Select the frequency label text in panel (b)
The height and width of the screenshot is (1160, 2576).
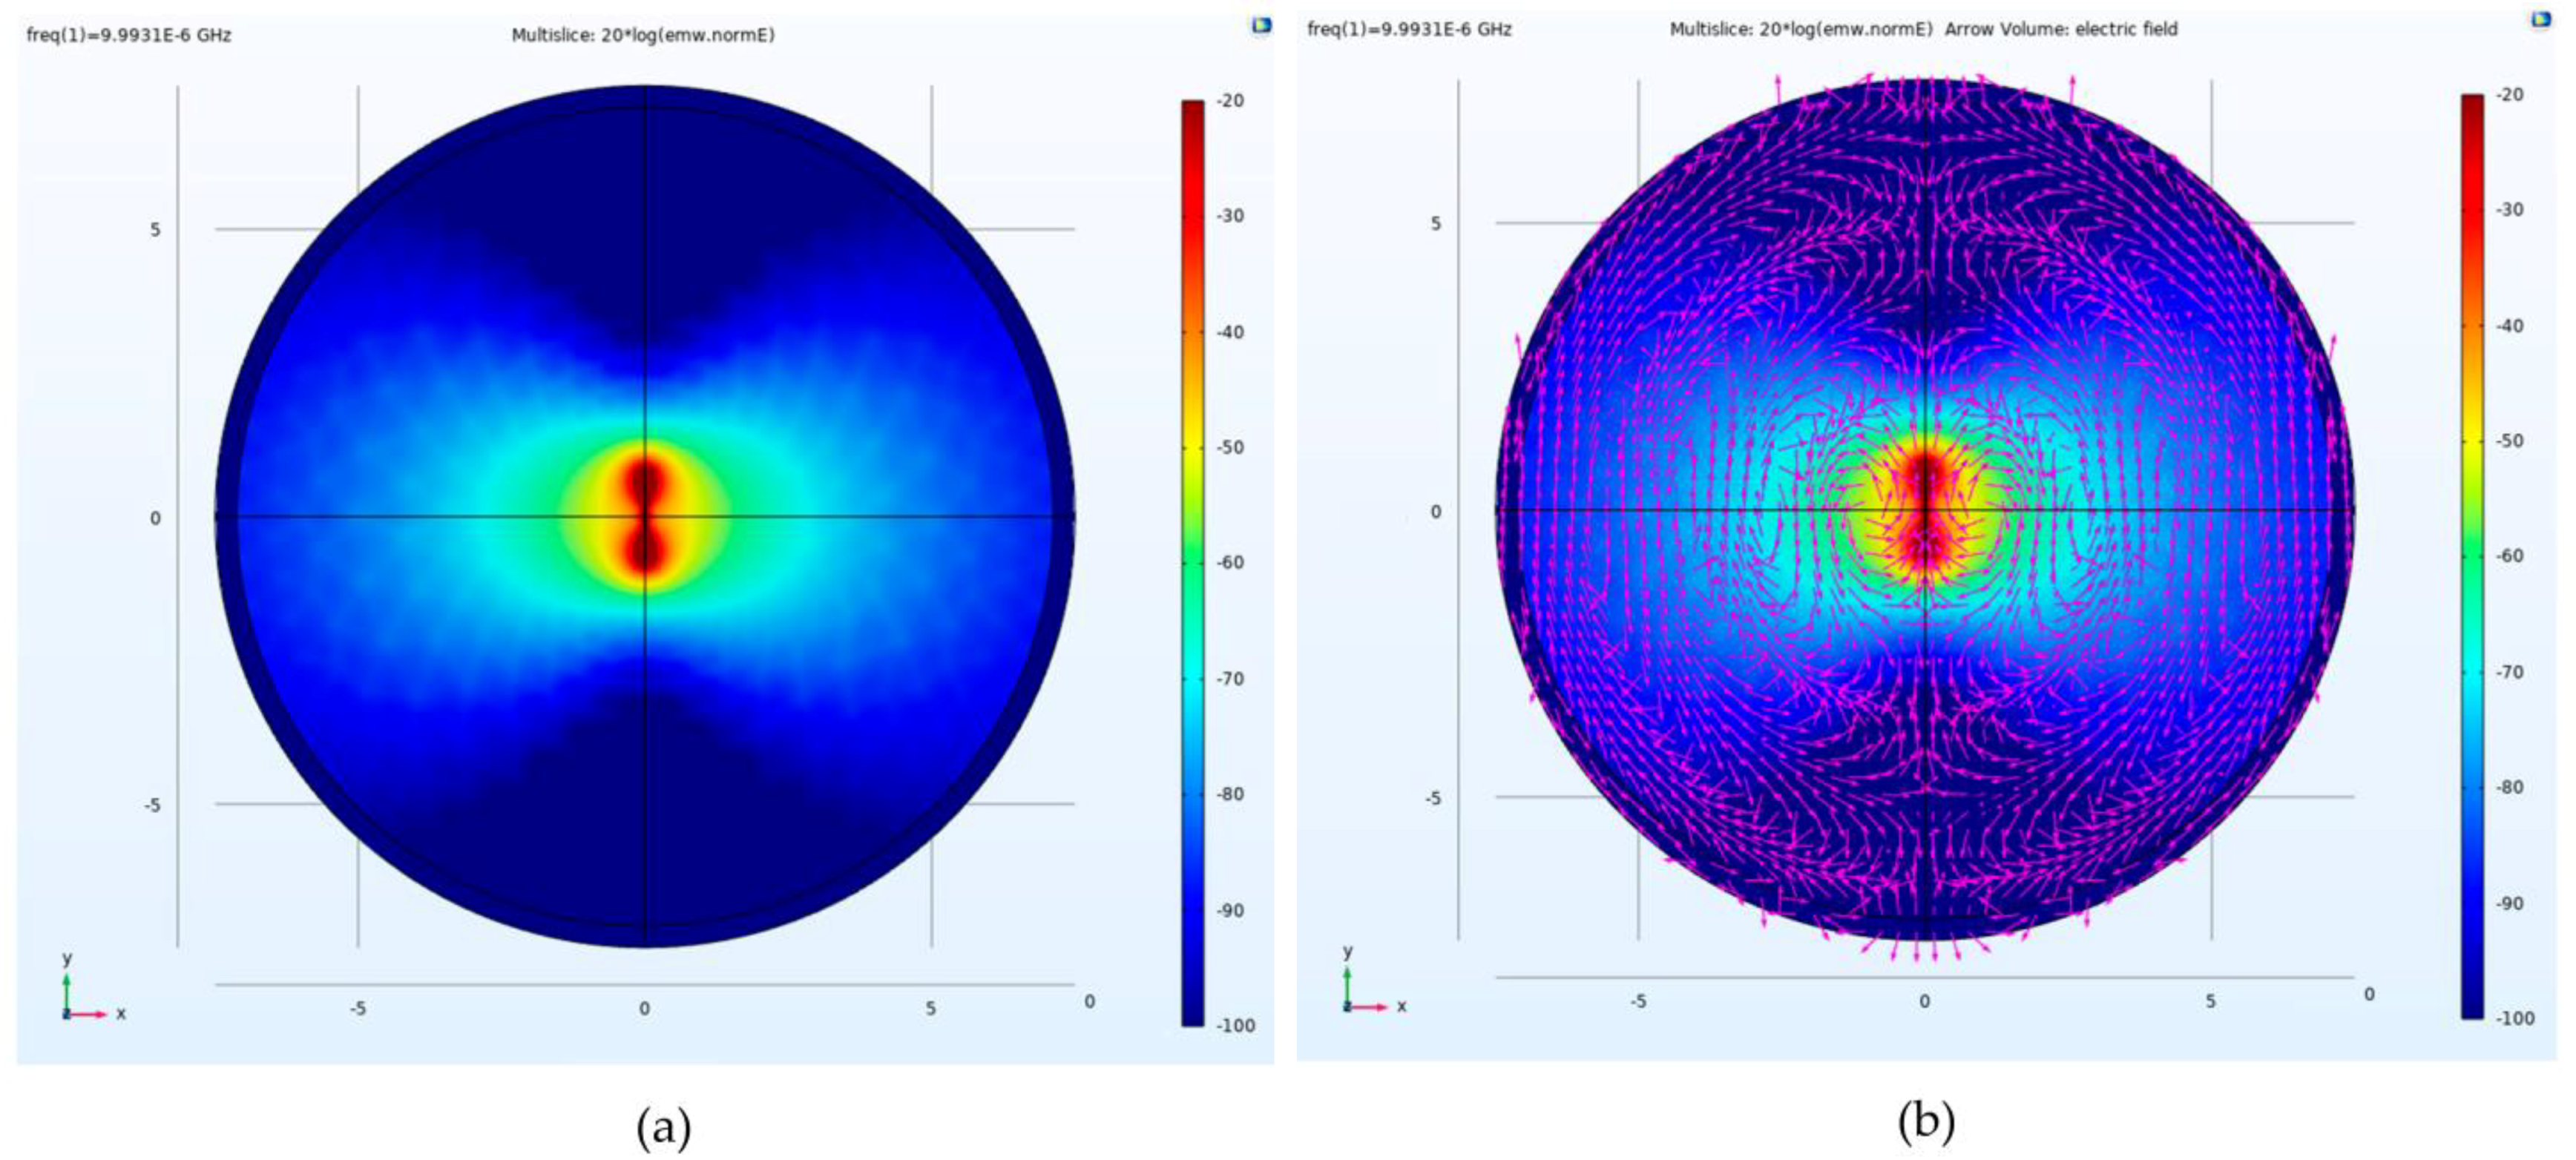(1408, 29)
